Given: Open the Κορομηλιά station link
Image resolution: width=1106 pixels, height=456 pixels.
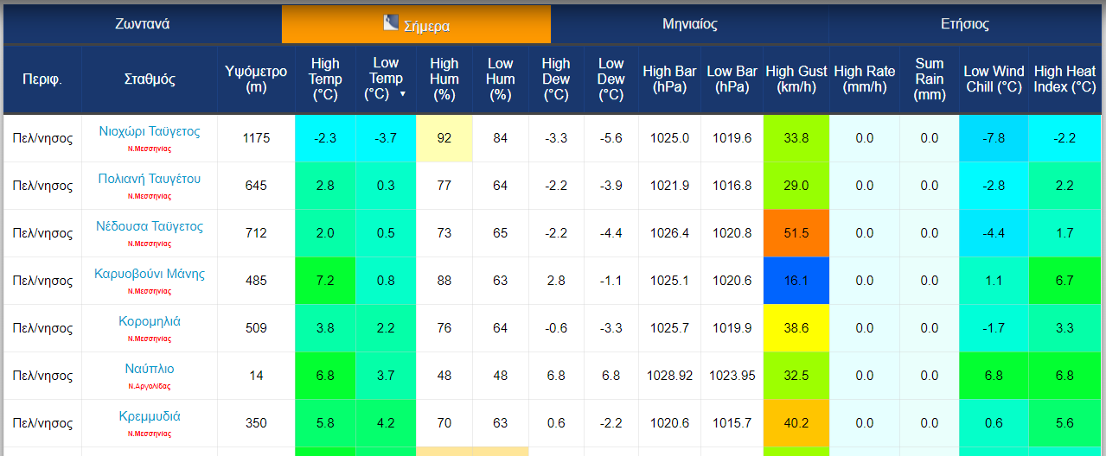Looking at the screenshot, I should 150,321.
